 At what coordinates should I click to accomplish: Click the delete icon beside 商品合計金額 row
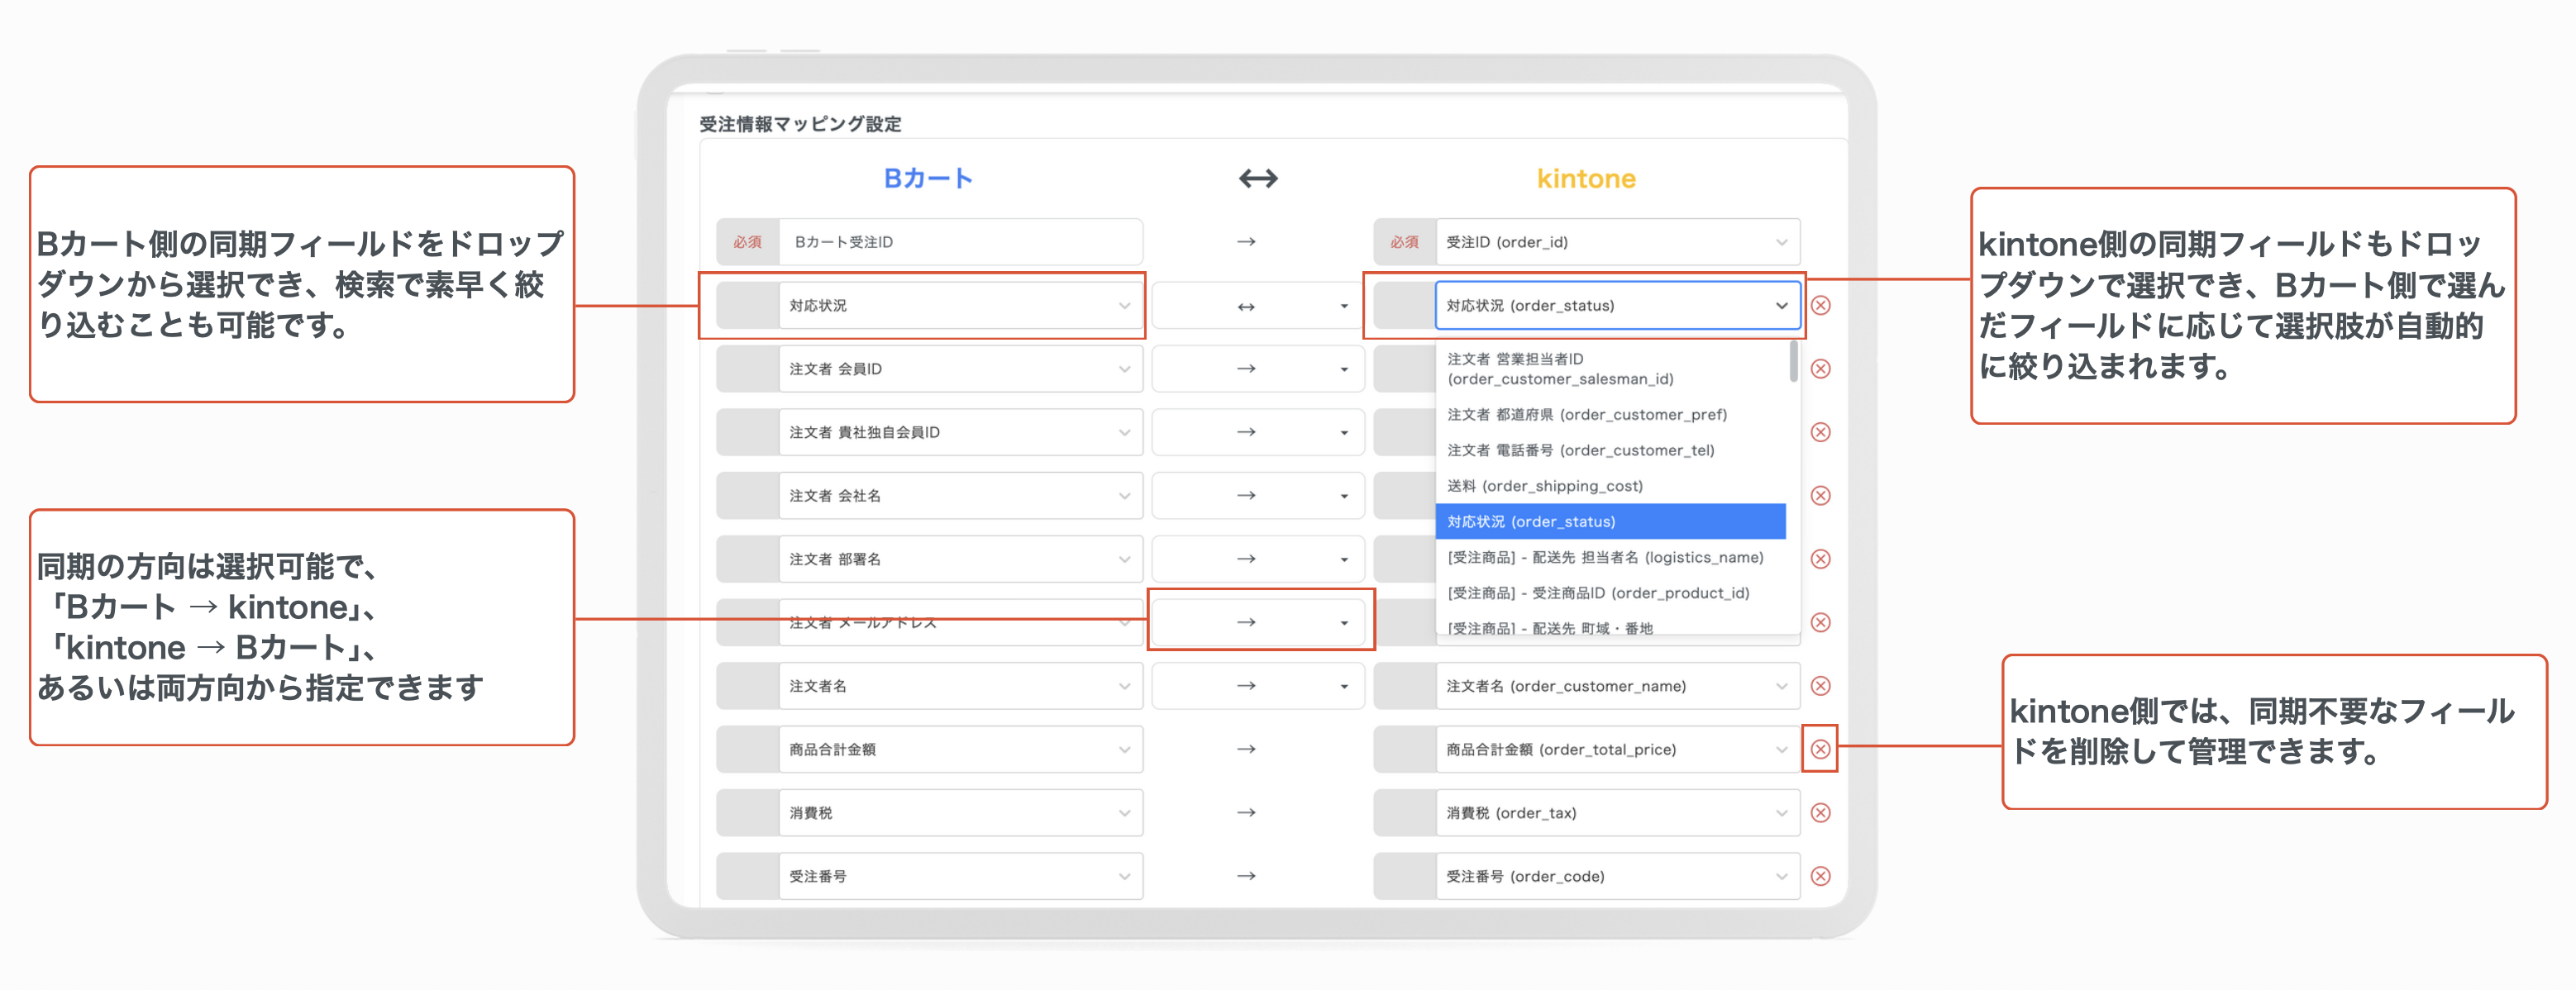click(x=1822, y=749)
